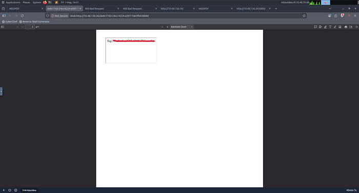The height and width of the screenshot is (193, 359).
Task: Open the Firefox account icon
Action: [329, 16]
